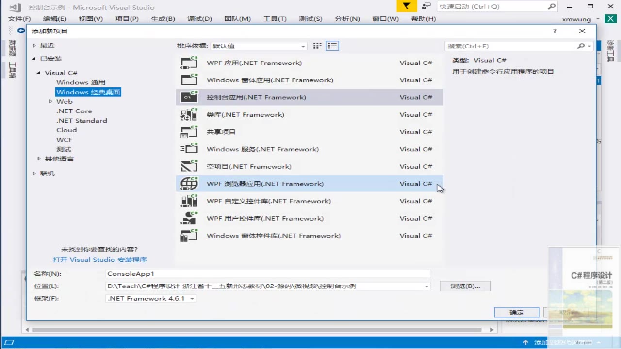The height and width of the screenshot is (349, 621).
Task: Click the 确定 button
Action: [517, 313]
